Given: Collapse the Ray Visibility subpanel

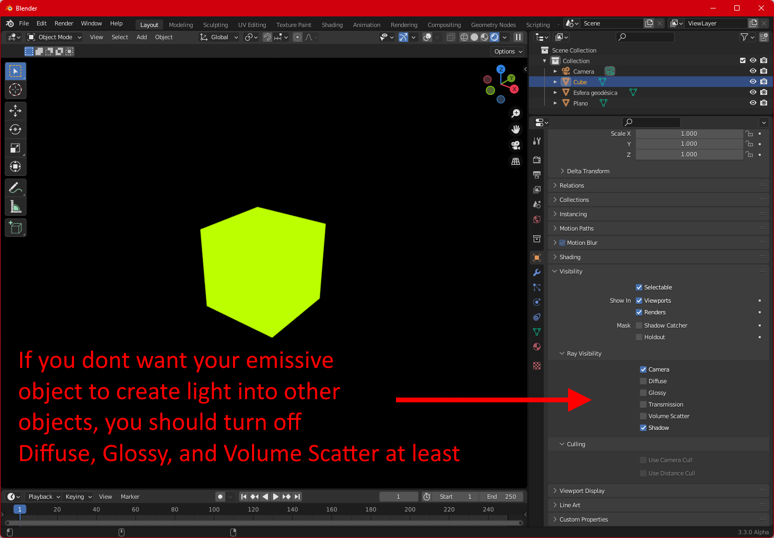Looking at the screenshot, I should click(x=658, y=354).
